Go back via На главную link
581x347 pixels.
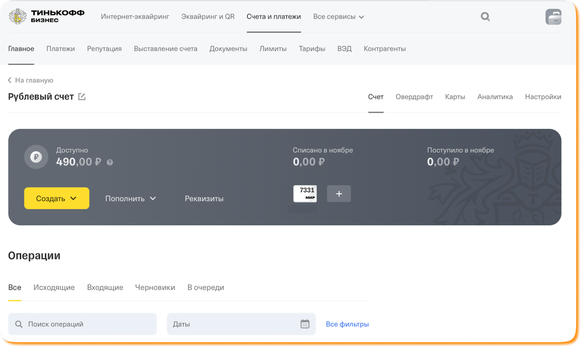pyautogui.click(x=31, y=80)
